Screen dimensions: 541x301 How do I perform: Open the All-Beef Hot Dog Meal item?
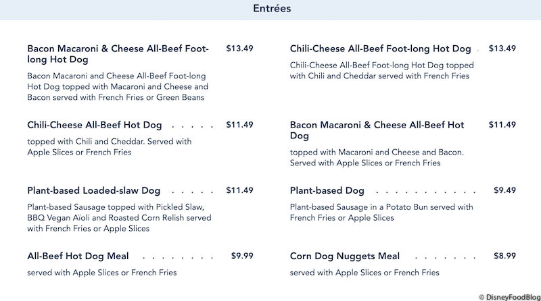(78, 256)
